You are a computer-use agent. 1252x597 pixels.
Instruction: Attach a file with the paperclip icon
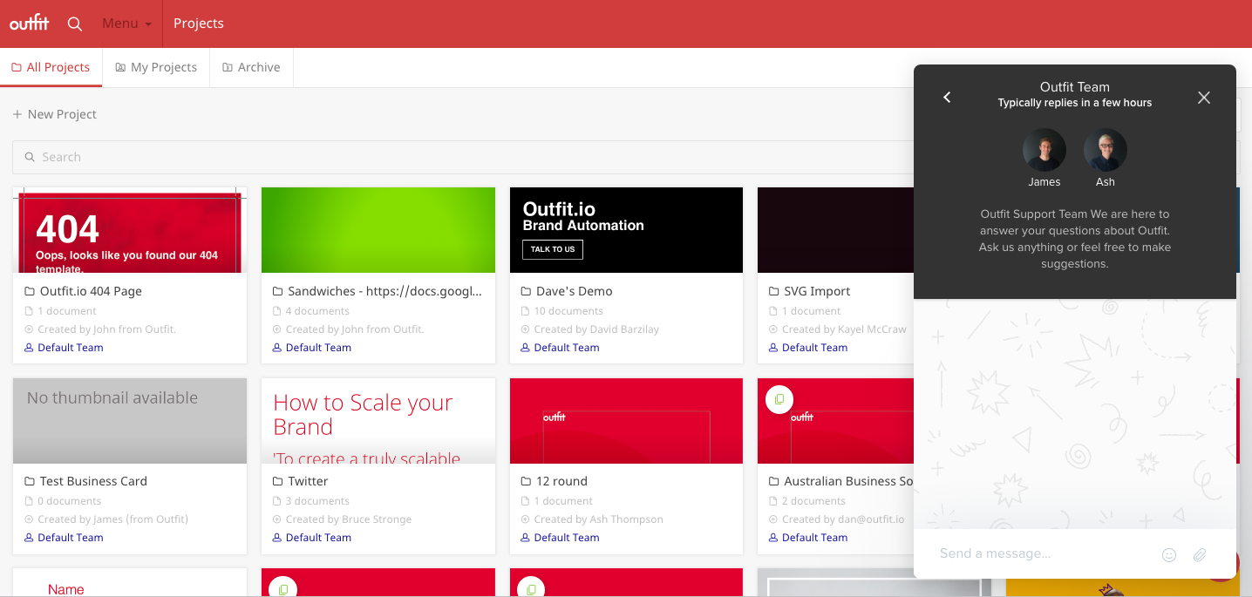1200,554
